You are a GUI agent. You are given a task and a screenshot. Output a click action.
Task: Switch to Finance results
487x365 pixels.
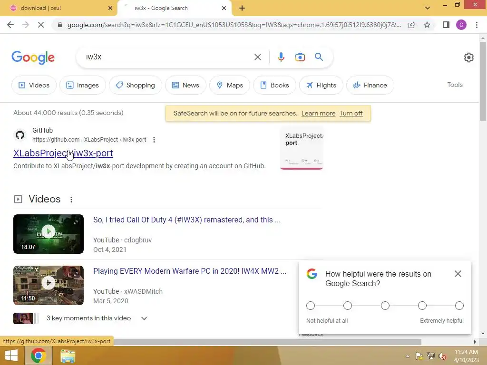tap(370, 85)
